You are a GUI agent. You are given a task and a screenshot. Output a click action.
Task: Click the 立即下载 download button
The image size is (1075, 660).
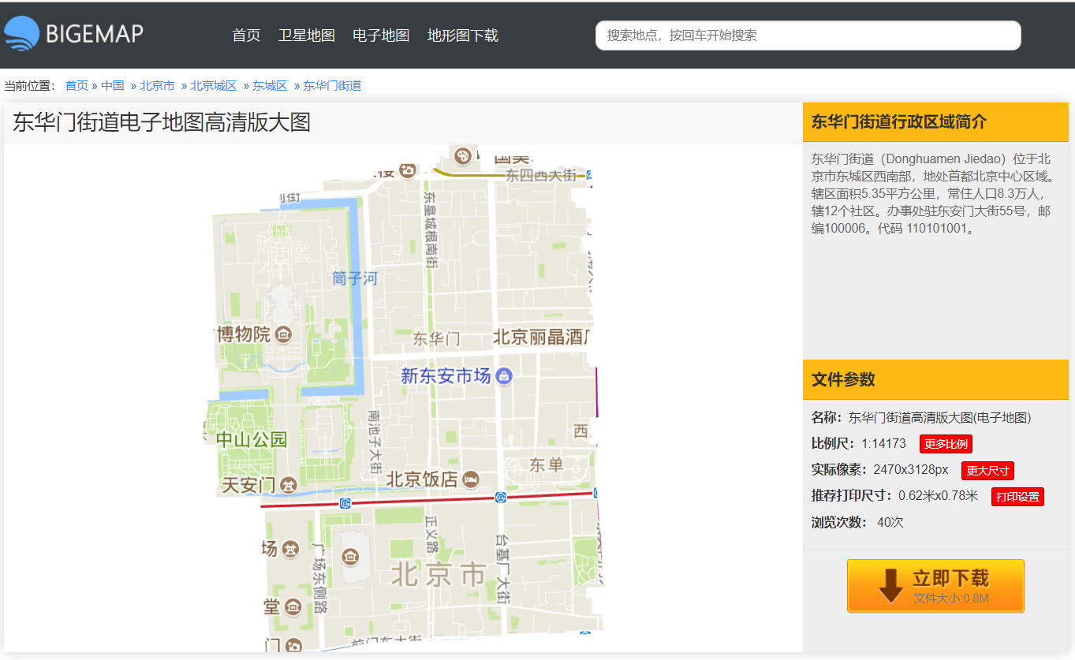tap(935, 586)
